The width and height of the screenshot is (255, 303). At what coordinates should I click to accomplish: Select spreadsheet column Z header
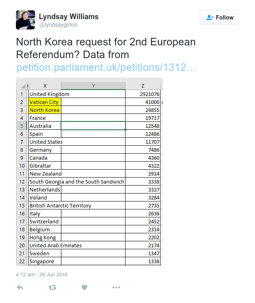[x=143, y=86]
